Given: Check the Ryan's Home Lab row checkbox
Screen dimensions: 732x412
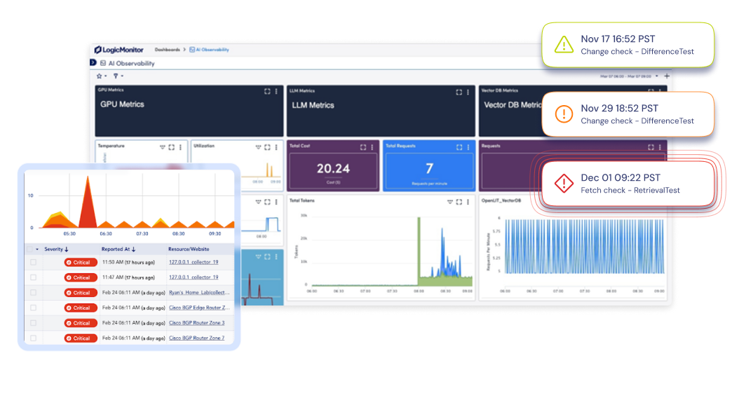Looking at the screenshot, I should (x=33, y=293).
